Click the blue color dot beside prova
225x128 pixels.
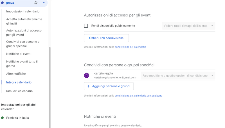click(2, 3)
